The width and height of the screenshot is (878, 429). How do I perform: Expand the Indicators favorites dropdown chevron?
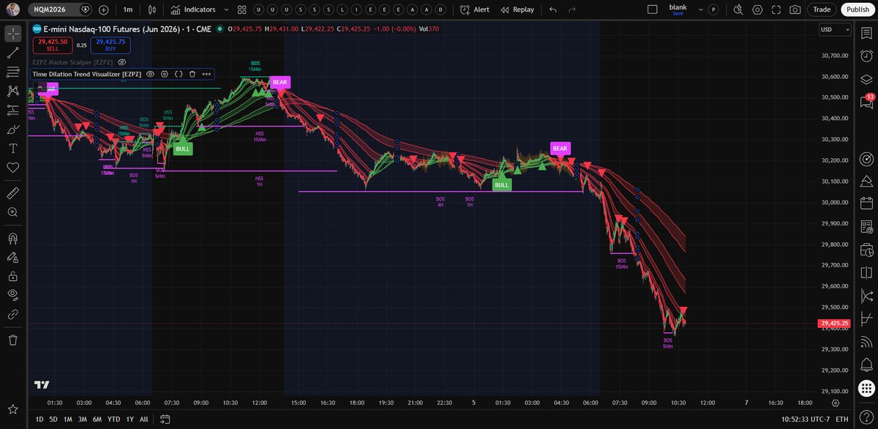pyautogui.click(x=226, y=10)
